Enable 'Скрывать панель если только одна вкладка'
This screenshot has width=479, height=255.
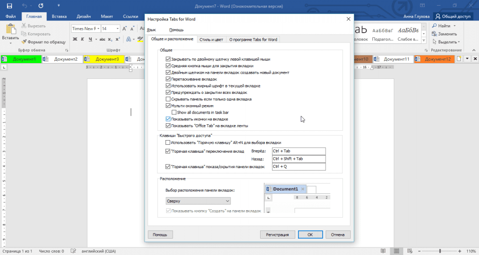click(x=168, y=99)
